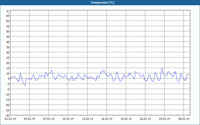Select the 65 value on temperature axis
This screenshot has width=200, height=125.
click(8, 16)
